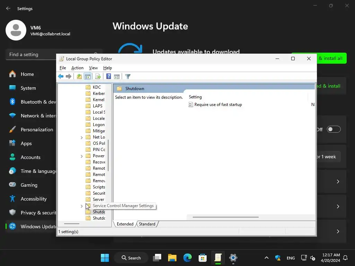Image resolution: width=355 pixels, height=266 pixels.
Task: Open the notification bell in the tray
Action: point(345,258)
